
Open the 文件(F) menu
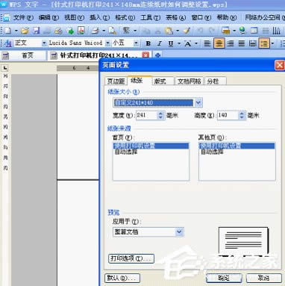coord(23,18)
